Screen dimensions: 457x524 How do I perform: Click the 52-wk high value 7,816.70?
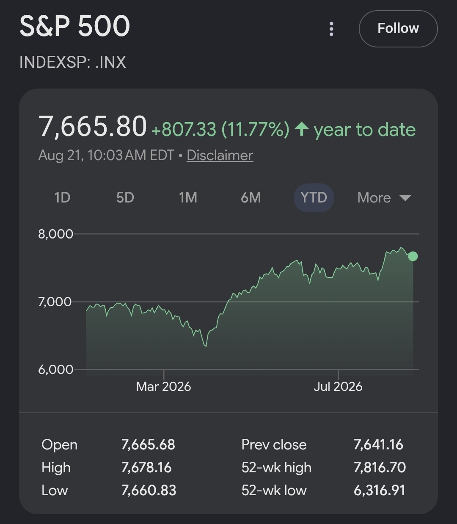point(380,467)
